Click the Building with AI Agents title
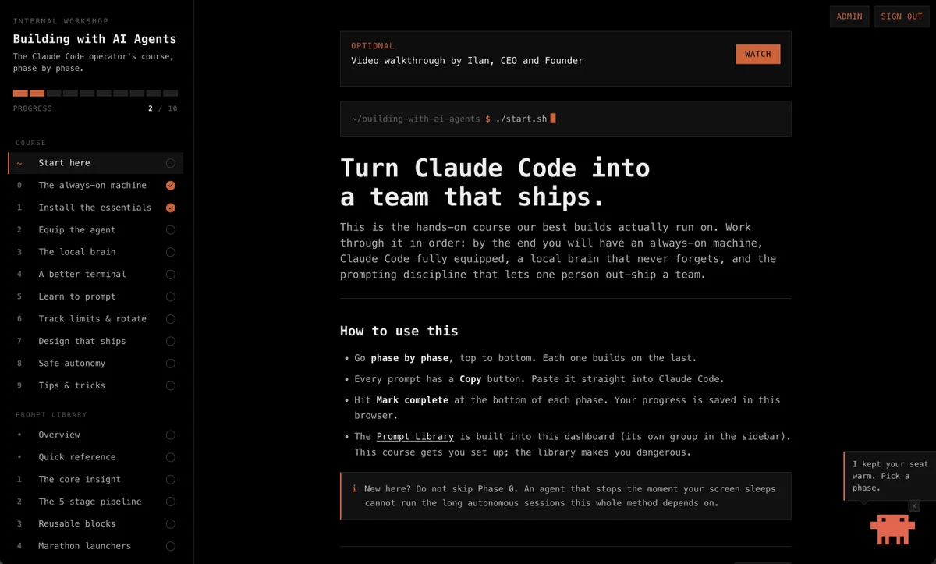The image size is (936, 564). (x=94, y=39)
